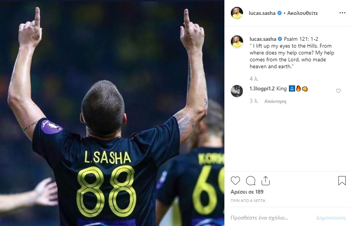The image size is (351, 226).
Task: Share the post with the upload arrow icon
Action: [265, 180]
